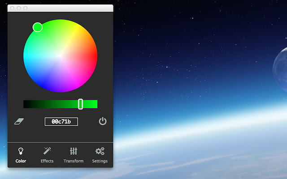Open the Settings tab
287x179 pixels.
(100, 155)
